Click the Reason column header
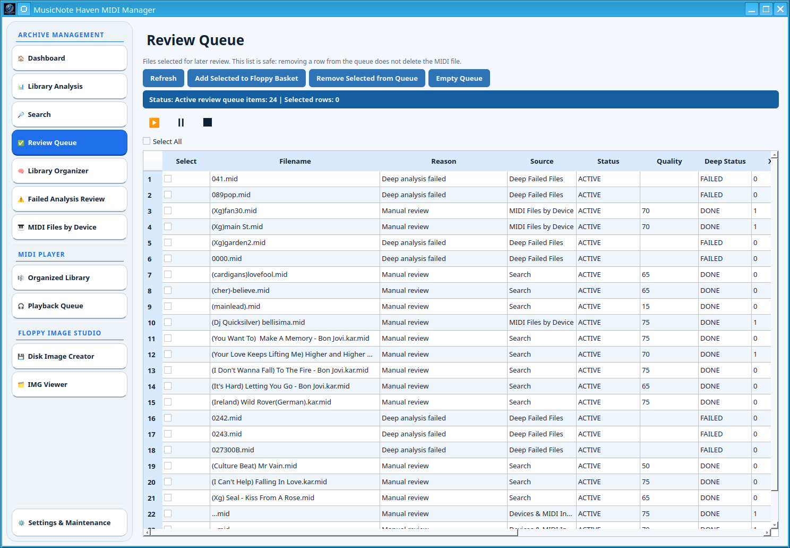The image size is (790, 548). coord(444,162)
